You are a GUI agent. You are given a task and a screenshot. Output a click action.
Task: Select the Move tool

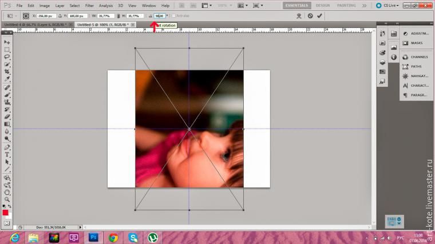pos(7,42)
